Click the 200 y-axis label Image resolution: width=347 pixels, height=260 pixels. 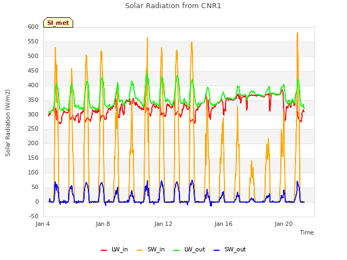[x=33, y=143]
